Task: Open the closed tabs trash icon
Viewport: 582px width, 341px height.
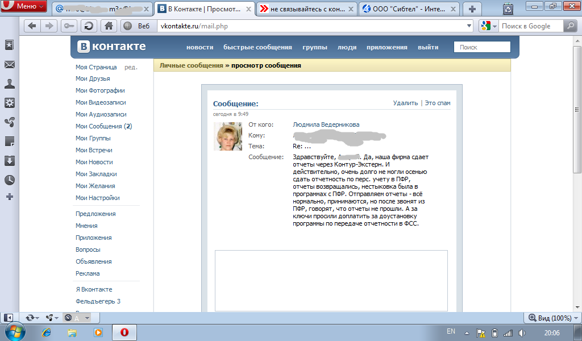Action: (x=508, y=8)
